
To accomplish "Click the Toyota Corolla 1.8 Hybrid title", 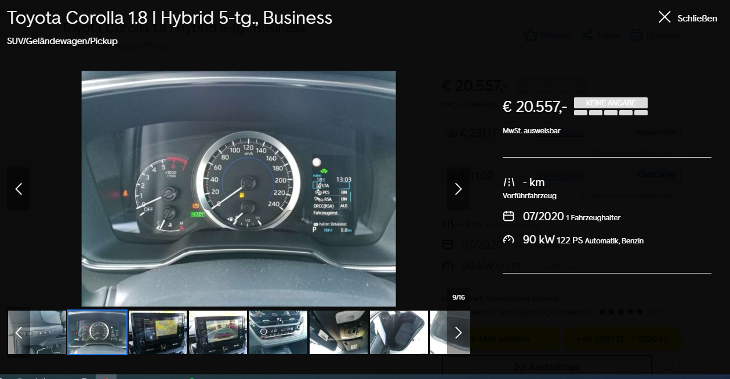I will point(170,18).
